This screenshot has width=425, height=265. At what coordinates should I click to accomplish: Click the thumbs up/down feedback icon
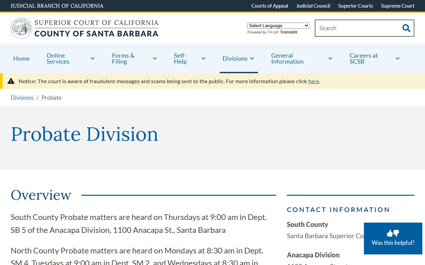[x=393, y=233]
